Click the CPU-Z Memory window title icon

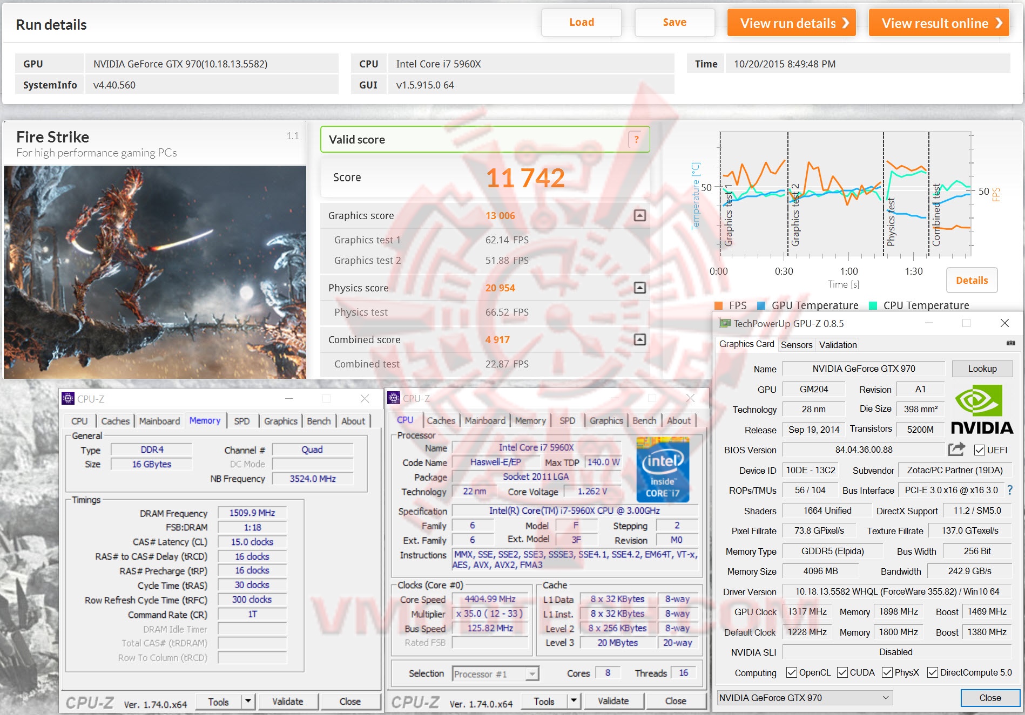point(68,399)
